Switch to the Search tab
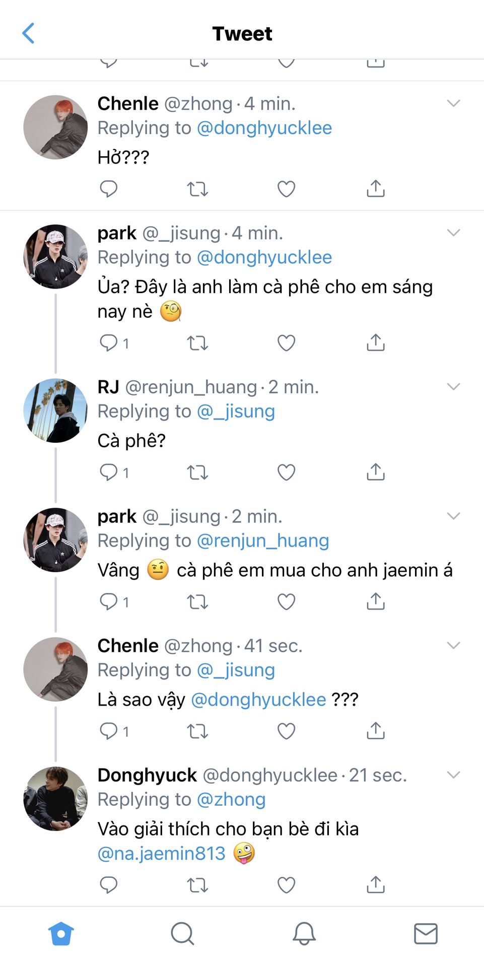The width and height of the screenshot is (484, 967). (182, 934)
